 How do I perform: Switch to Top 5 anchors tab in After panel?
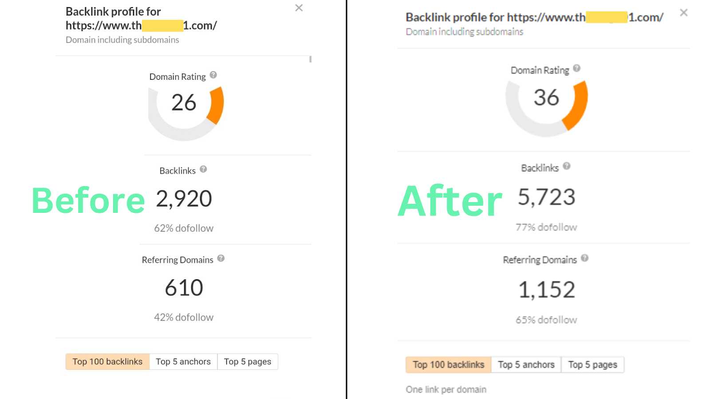tap(526, 364)
